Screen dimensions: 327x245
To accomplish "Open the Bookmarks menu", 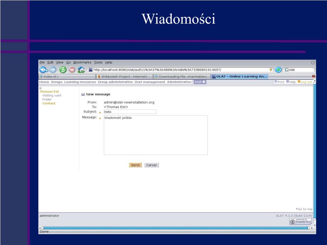I will (82, 62).
